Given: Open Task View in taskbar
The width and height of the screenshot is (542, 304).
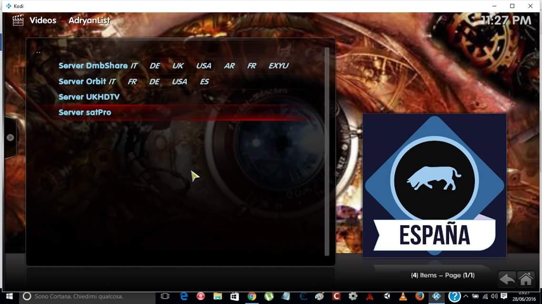Looking at the screenshot, I should click(x=165, y=296).
